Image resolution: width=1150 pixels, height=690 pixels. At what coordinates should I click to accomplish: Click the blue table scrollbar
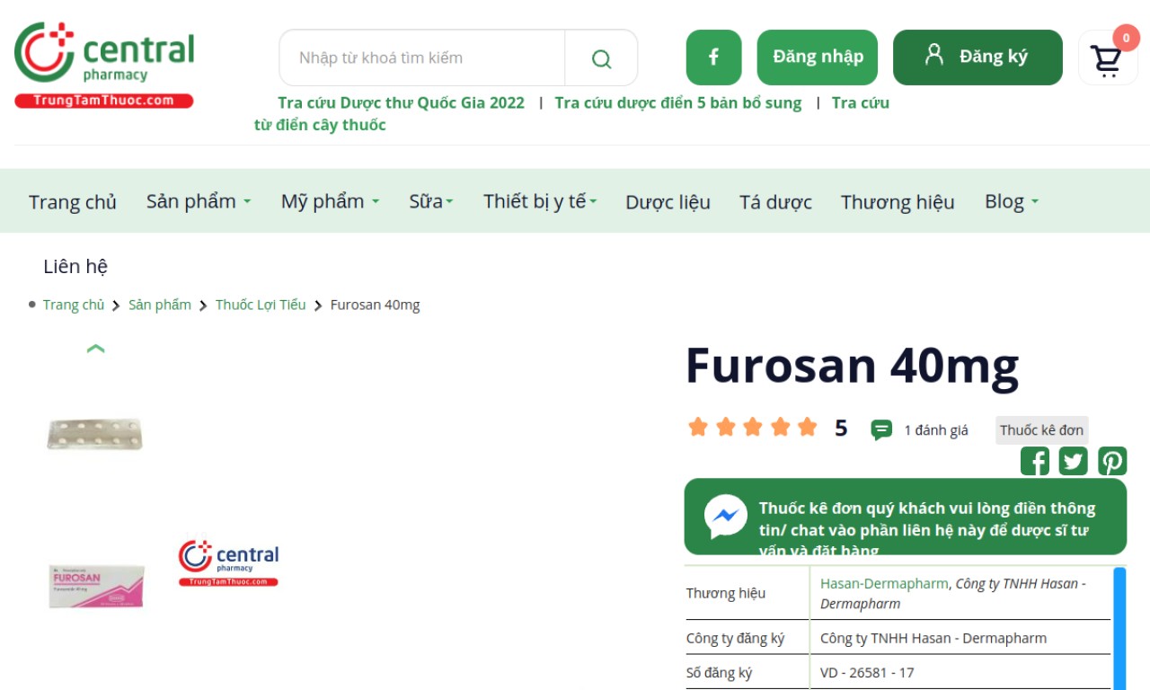[x=1119, y=628]
